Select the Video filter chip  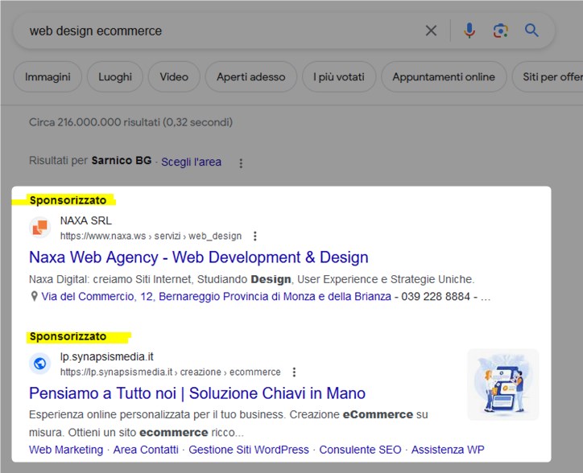click(174, 77)
